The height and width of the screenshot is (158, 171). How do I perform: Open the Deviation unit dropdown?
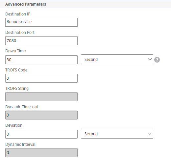point(117,134)
